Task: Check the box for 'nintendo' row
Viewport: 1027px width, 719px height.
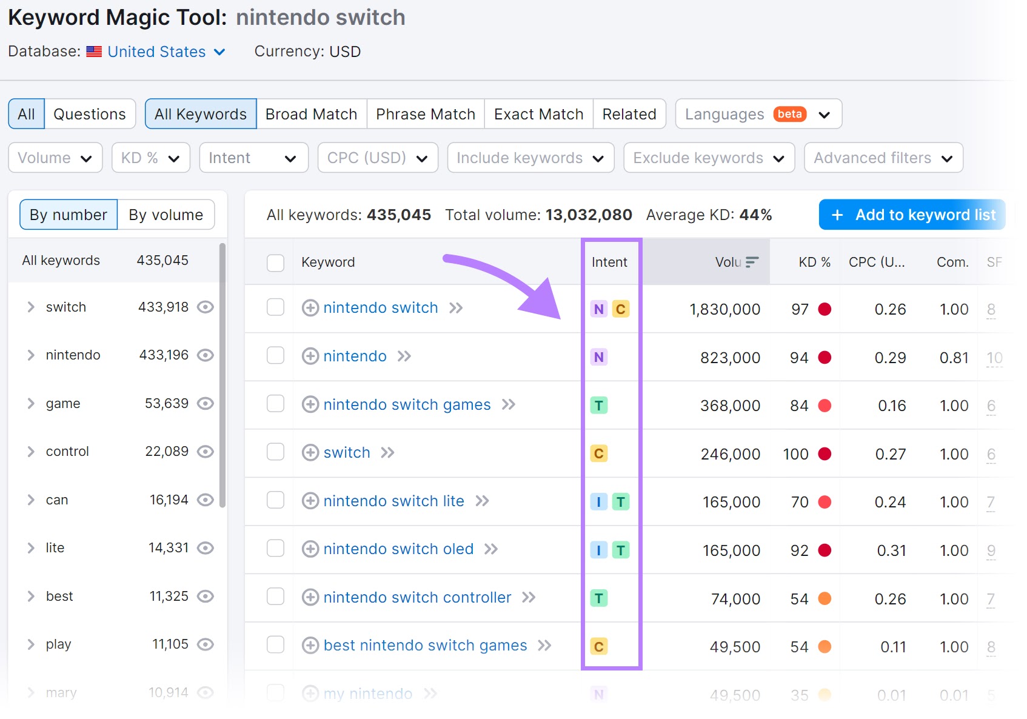Action: click(276, 355)
